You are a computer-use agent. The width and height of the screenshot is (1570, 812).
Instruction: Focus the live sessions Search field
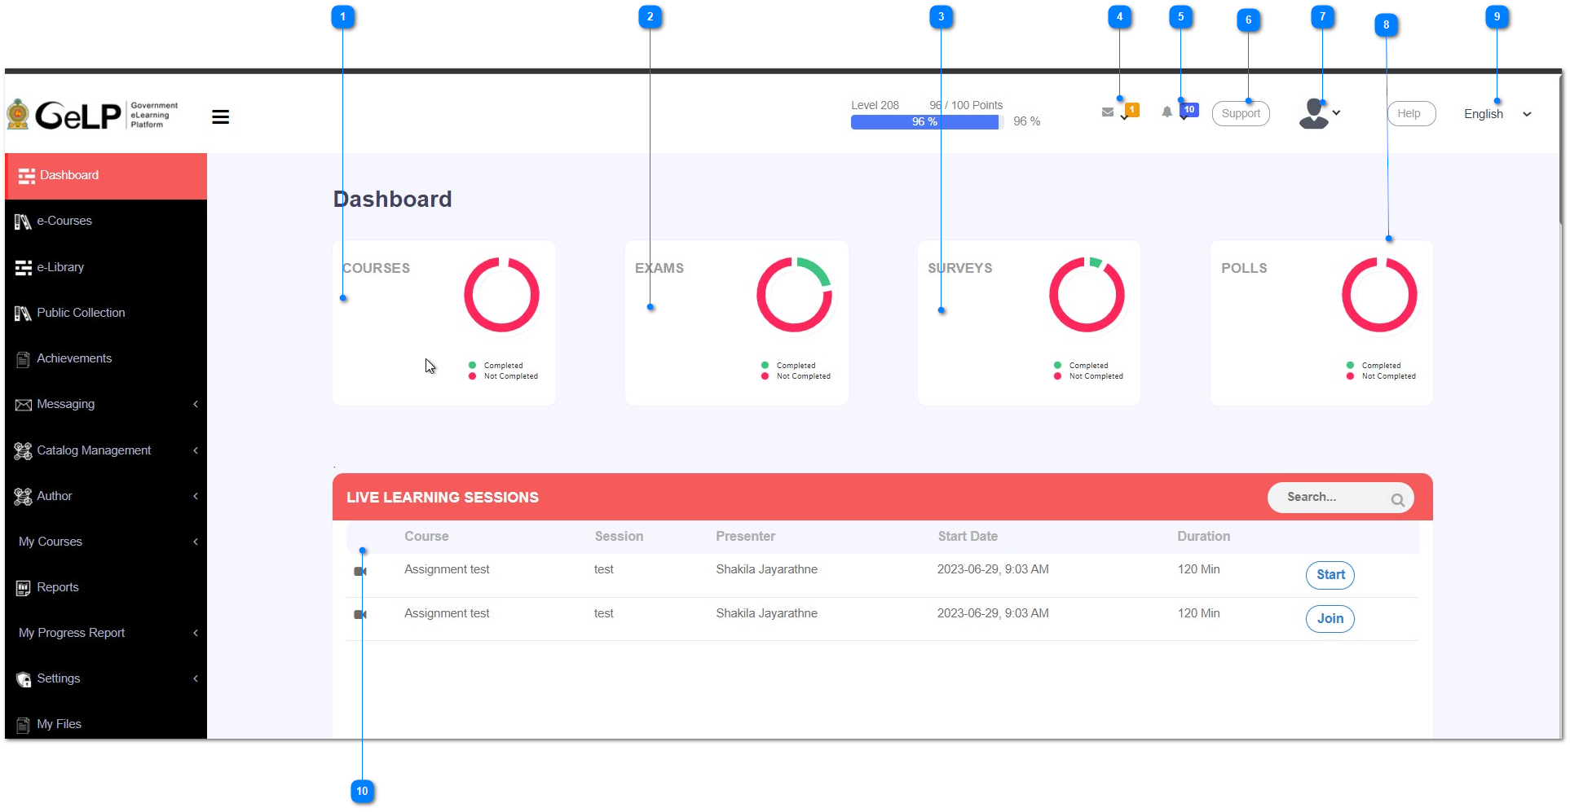[x=1340, y=498]
